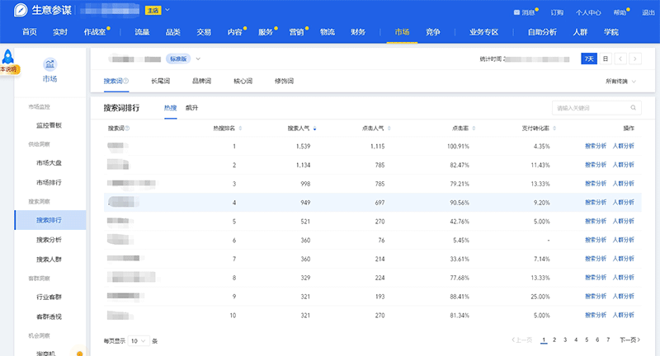Expand the category selector next to 标准版
The image size is (660, 356).
[x=198, y=59]
